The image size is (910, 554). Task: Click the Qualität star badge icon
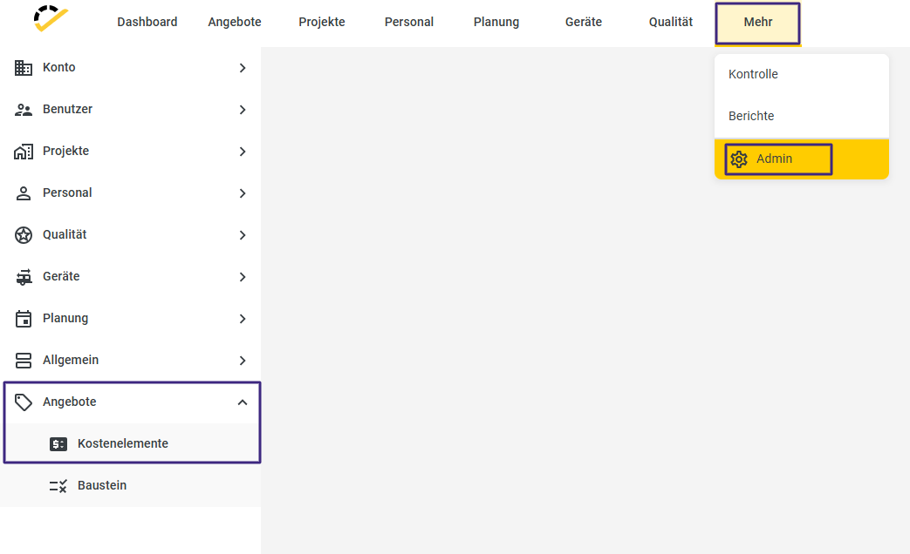pyautogui.click(x=24, y=235)
